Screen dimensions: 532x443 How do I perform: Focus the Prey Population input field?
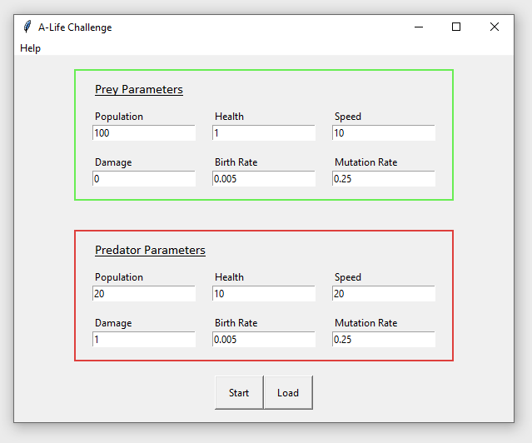click(144, 133)
